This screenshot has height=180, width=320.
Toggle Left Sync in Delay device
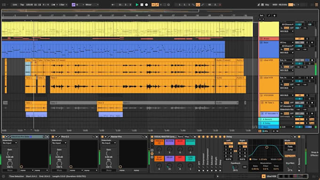tap(228, 143)
